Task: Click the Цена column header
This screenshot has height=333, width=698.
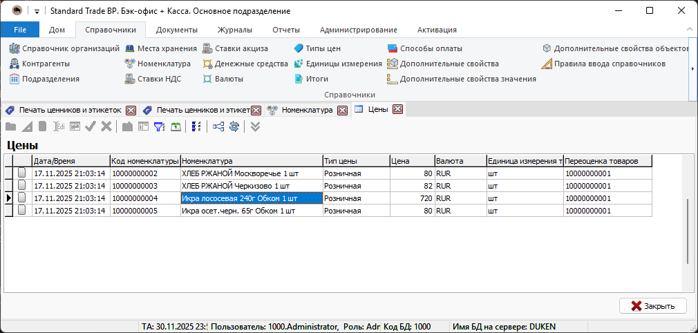Action: tap(412, 161)
